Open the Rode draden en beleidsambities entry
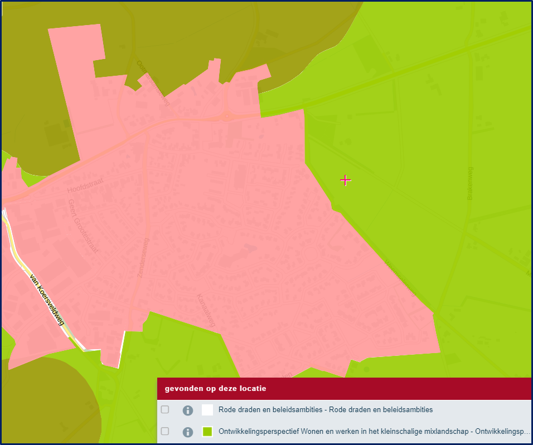533x445 pixels. click(x=326, y=410)
